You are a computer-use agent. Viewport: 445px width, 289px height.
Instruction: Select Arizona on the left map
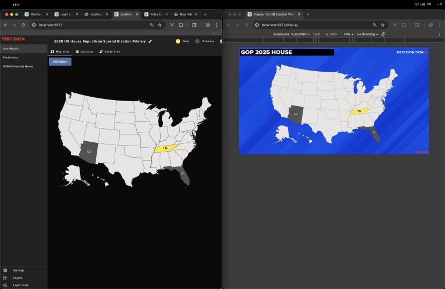[88, 152]
